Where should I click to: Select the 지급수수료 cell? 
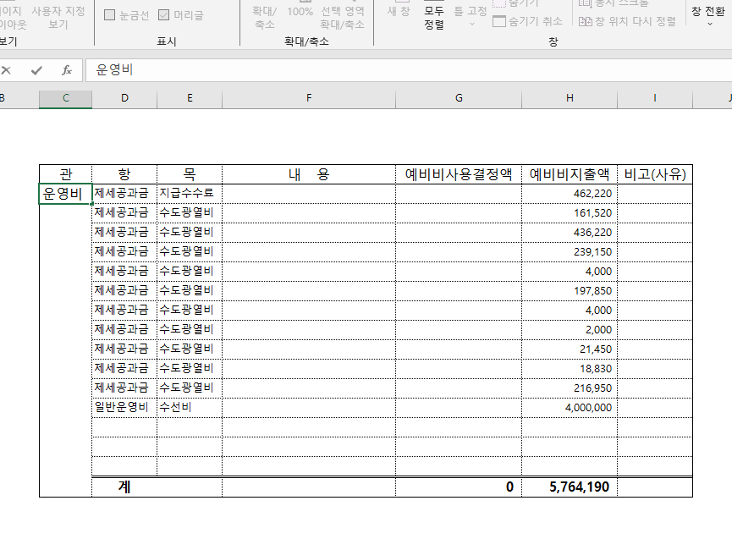(190, 193)
